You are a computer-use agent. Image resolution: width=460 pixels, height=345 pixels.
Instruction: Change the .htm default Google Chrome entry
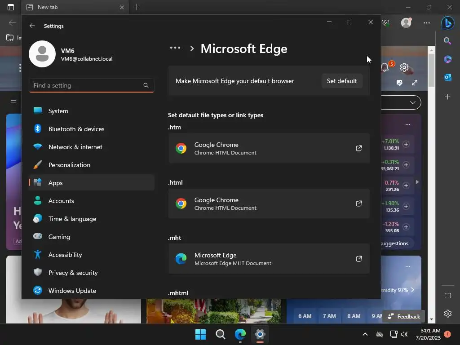pyautogui.click(x=269, y=148)
